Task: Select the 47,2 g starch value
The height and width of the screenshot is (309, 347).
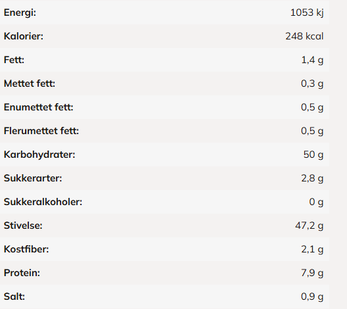Action: (x=309, y=226)
